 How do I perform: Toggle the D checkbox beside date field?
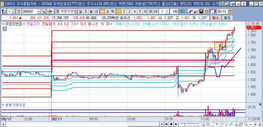pyautogui.click(x=212, y=12)
